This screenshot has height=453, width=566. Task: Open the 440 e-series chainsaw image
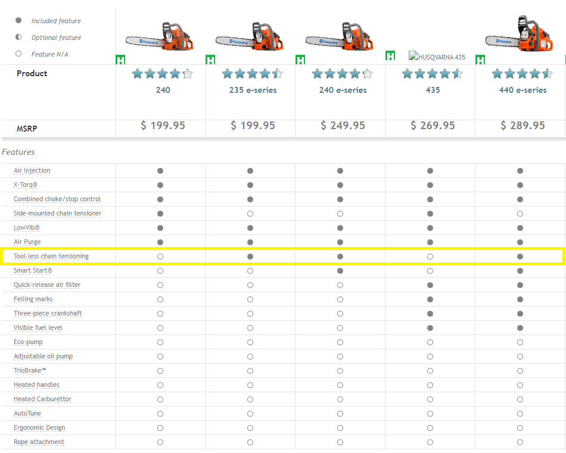[520, 33]
